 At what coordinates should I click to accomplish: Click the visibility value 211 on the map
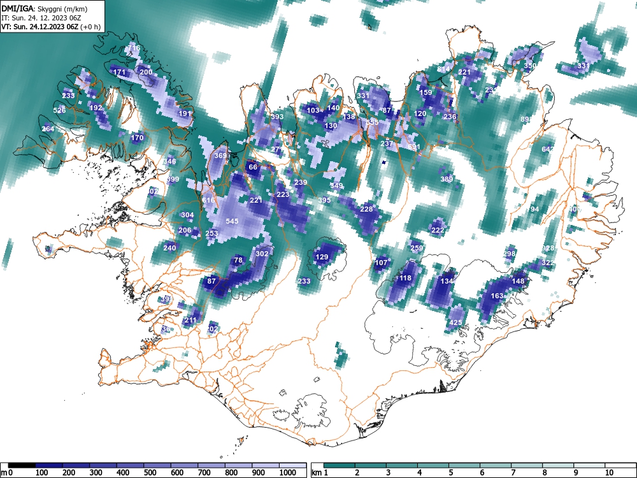[x=190, y=321]
